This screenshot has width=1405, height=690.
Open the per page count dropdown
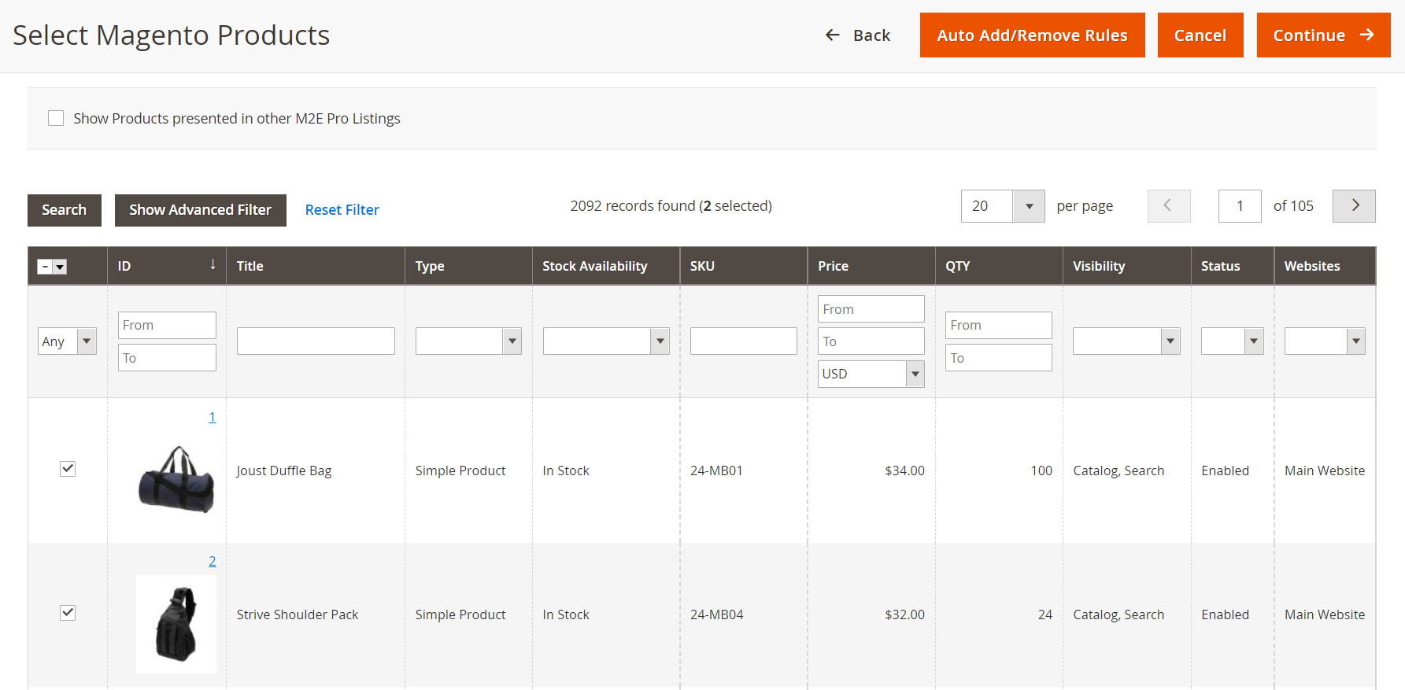(1028, 206)
